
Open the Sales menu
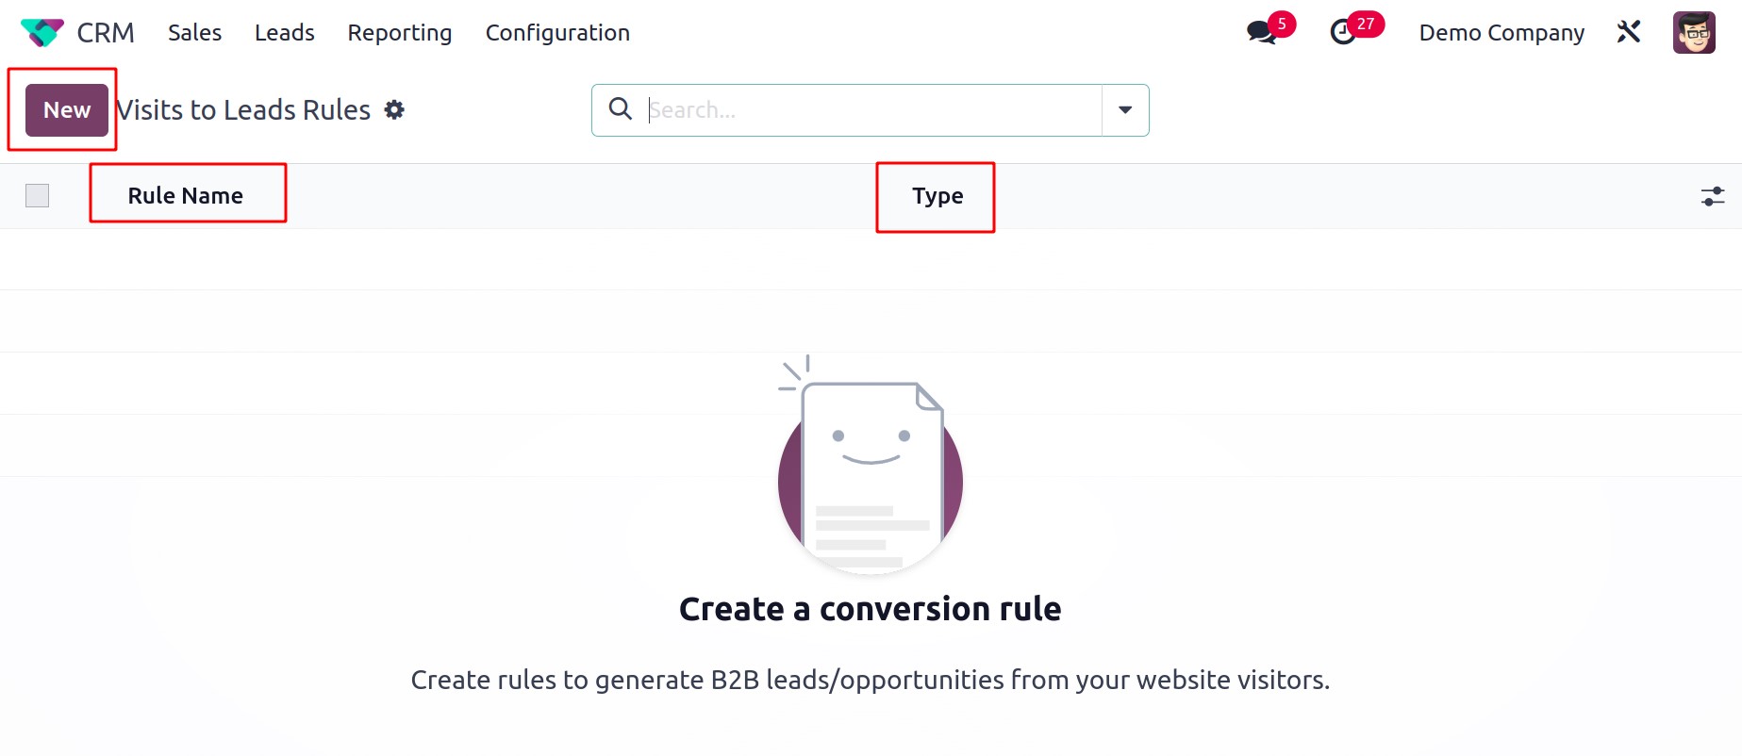[195, 33]
